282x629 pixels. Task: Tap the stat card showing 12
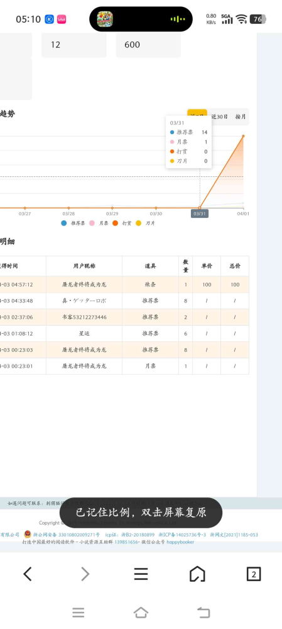(x=74, y=45)
